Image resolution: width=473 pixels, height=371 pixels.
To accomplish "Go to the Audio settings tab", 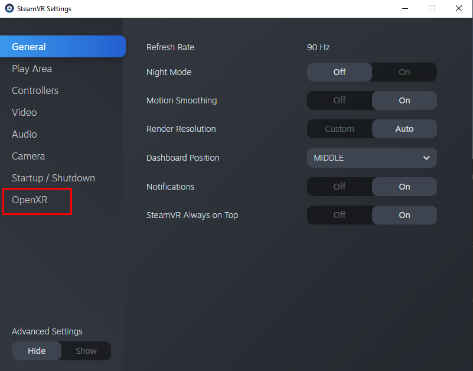I will coord(24,134).
